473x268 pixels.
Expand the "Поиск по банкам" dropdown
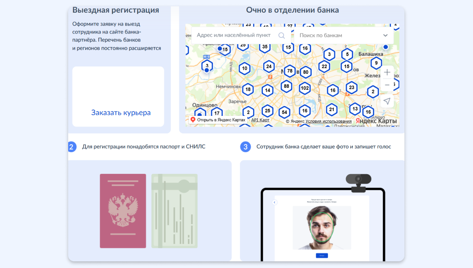[339, 35]
